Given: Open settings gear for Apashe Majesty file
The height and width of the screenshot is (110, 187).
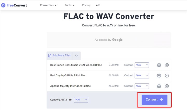Looking at the screenshot, I should [159, 86].
